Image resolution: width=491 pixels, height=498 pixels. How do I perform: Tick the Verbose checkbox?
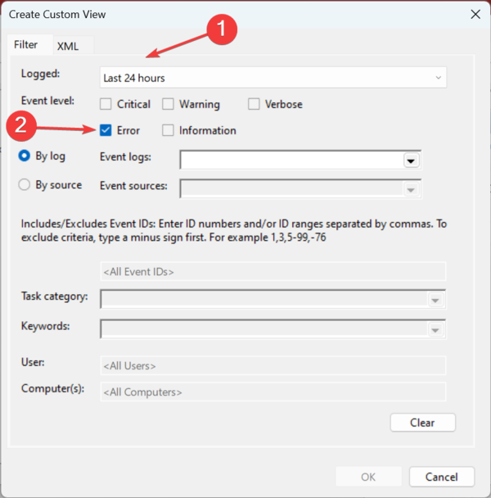click(254, 104)
